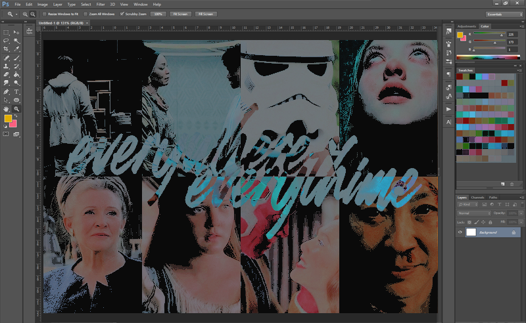Select the Smudge tool
526x323 pixels.
[6, 83]
